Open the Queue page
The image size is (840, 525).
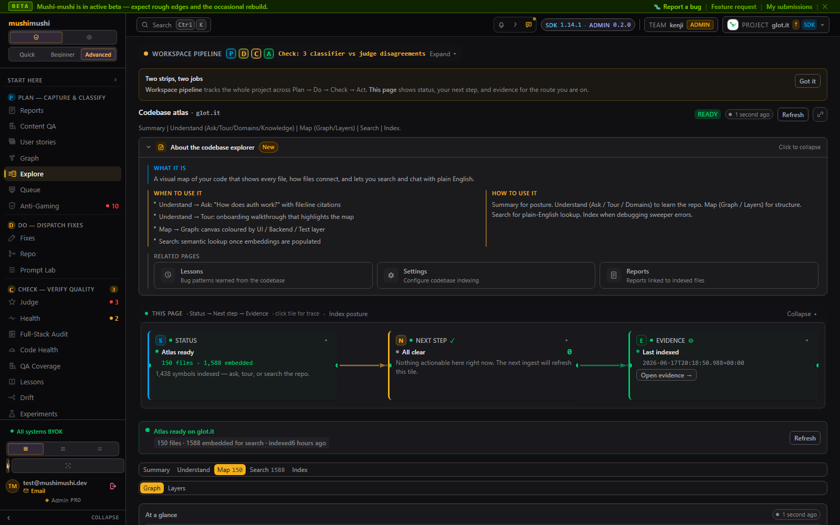62,190
